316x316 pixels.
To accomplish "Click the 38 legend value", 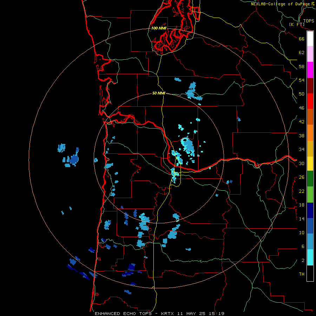I will [302, 136].
